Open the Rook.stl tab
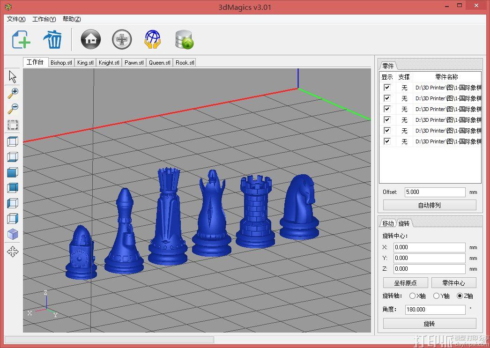The image size is (490, 348). pyautogui.click(x=185, y=62)
